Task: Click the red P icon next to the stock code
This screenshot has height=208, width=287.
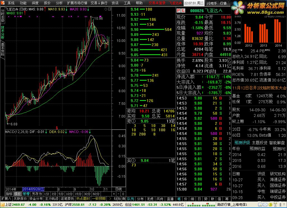Action: (x=179, y=11)
